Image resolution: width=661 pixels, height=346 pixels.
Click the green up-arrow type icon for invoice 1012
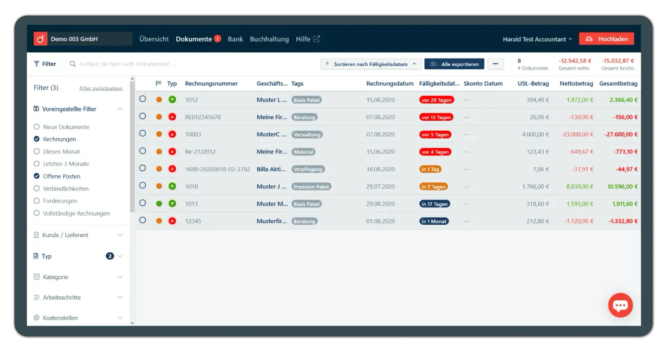click(172, 100)
